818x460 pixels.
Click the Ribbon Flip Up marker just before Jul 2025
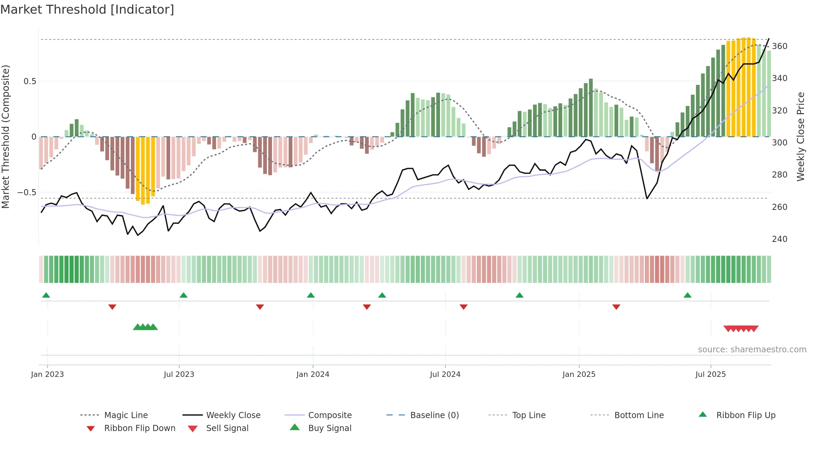click(x=687, y=295)
